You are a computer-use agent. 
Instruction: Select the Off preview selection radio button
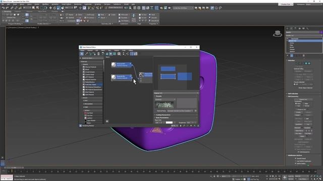tap(295, 84)
